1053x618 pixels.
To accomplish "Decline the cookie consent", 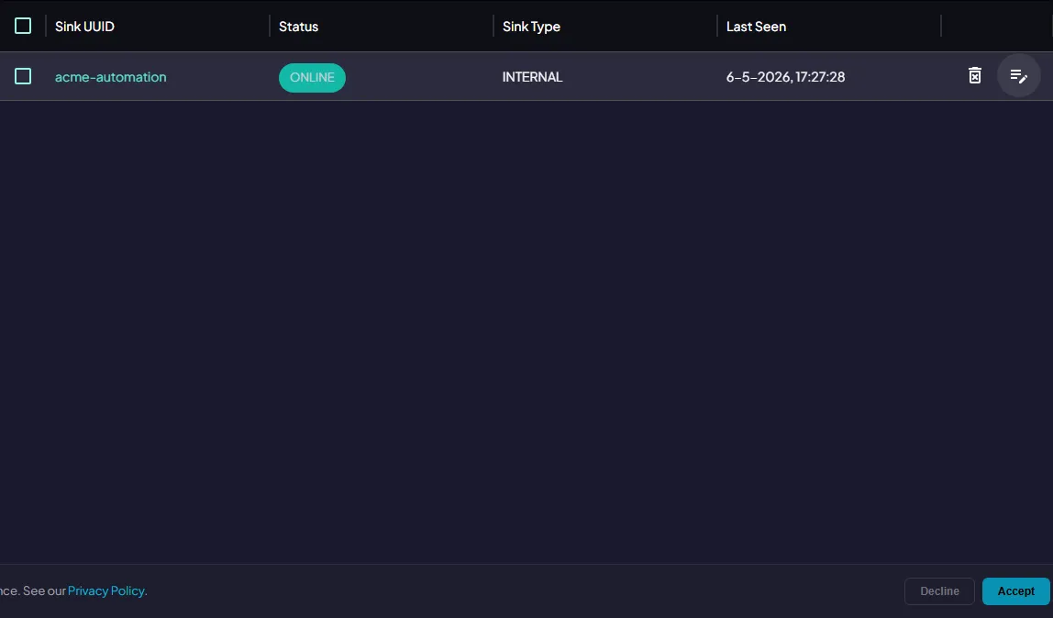I will click(x=939, y=591).
